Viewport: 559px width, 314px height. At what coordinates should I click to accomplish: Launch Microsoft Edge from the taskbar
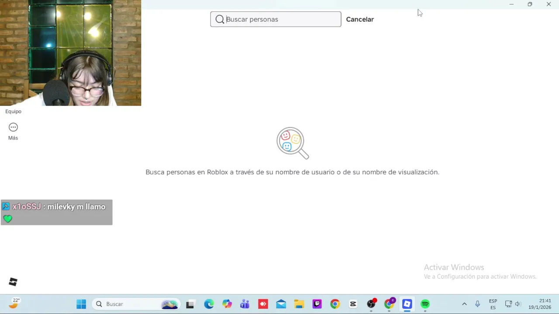[209, 304]
